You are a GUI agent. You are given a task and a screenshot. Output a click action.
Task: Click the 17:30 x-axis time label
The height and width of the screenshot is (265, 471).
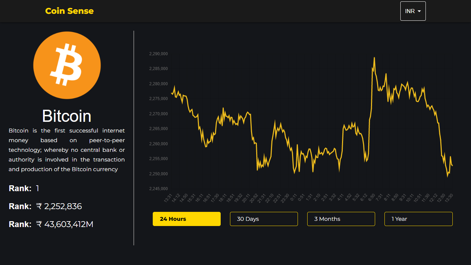214,198
